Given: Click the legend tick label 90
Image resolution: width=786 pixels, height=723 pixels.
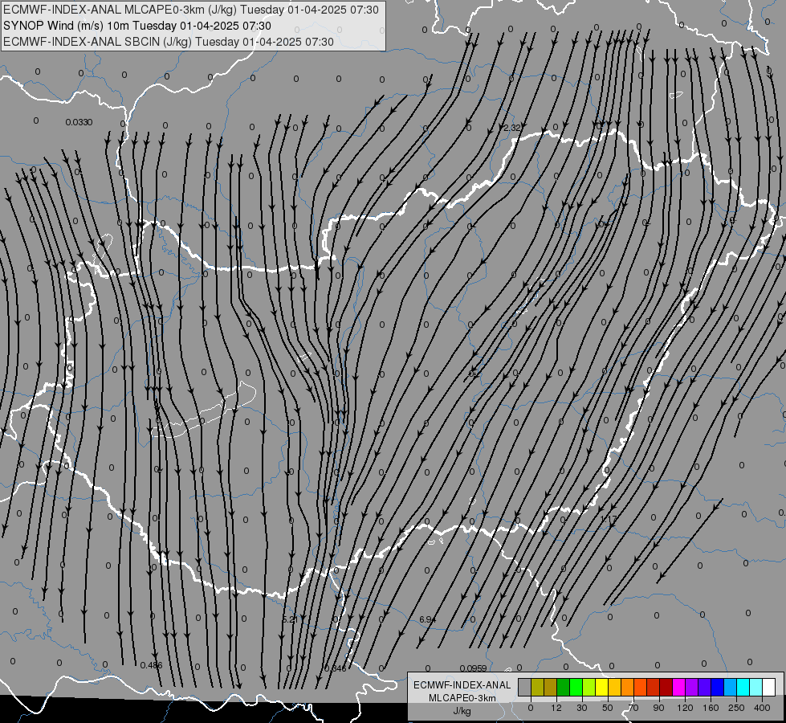Looking at the screenshot, I should (658, 708).
